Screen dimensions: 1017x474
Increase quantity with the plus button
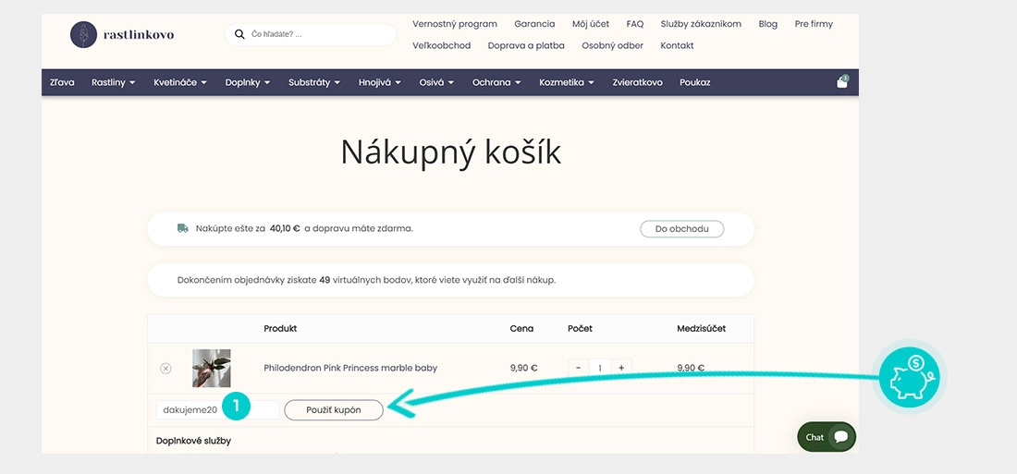621,368
